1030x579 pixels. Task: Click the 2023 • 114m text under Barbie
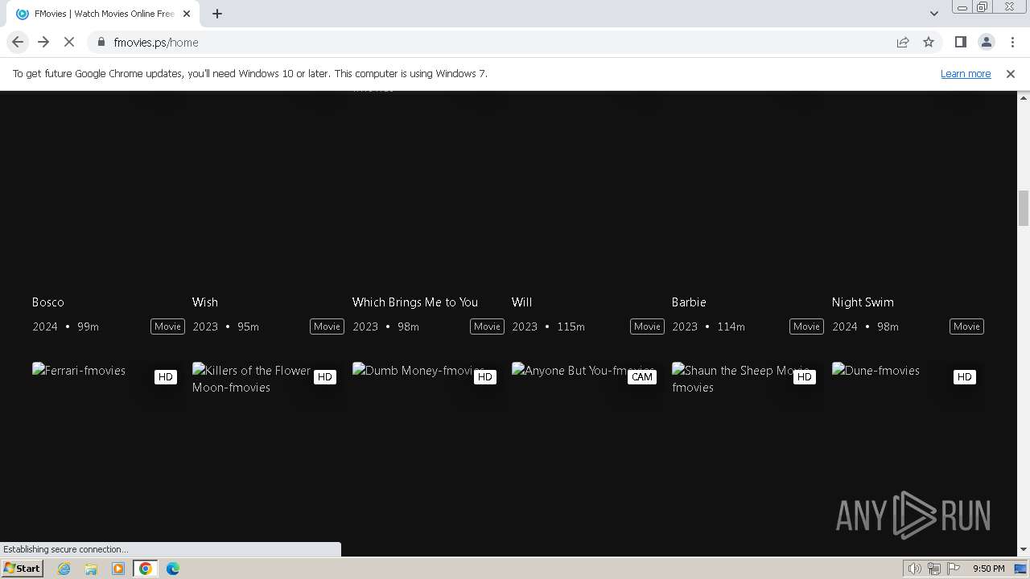point(708,326)
